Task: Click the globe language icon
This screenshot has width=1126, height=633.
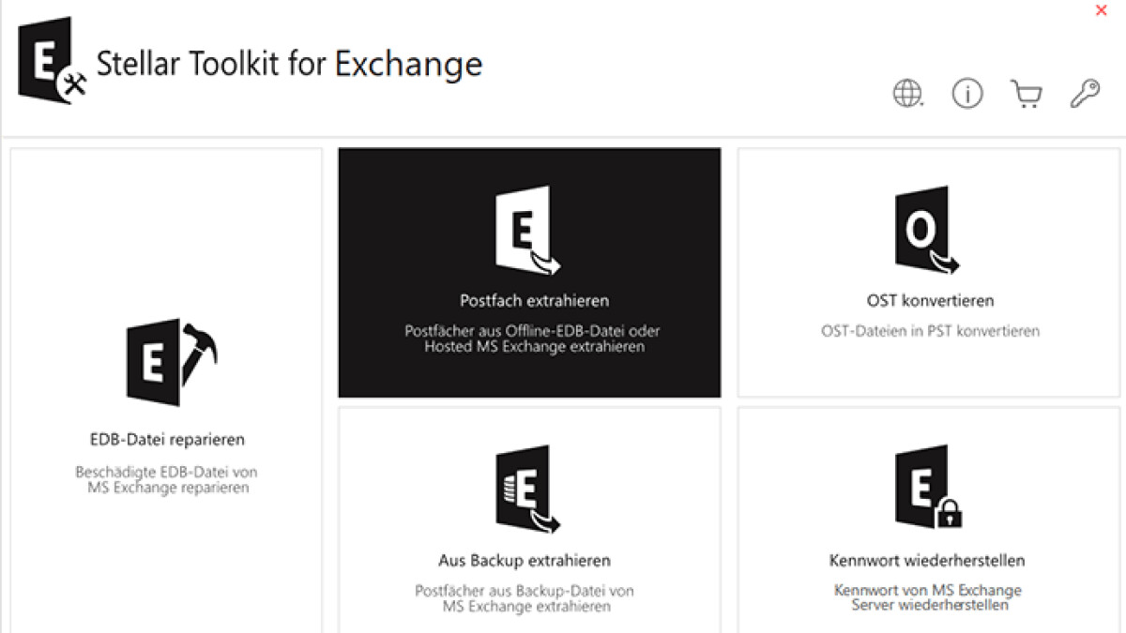Action: tap(907, 94)
